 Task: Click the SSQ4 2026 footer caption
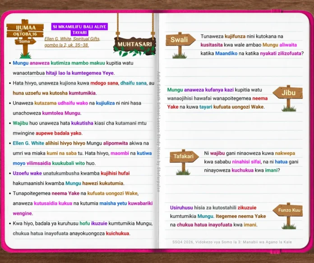pyautogui.click(x=232, y=242)
